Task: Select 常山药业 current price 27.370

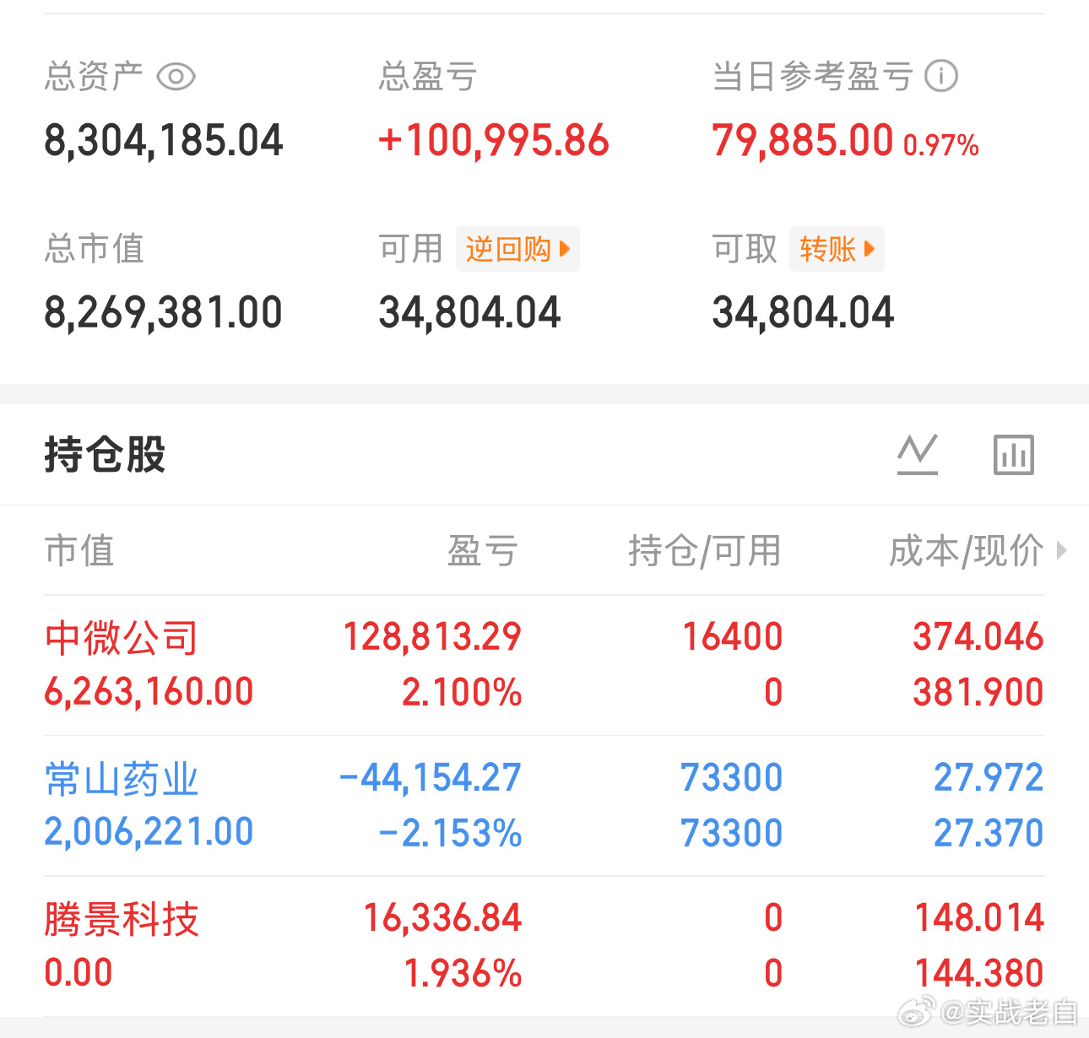Action: [x=989, y=833]
